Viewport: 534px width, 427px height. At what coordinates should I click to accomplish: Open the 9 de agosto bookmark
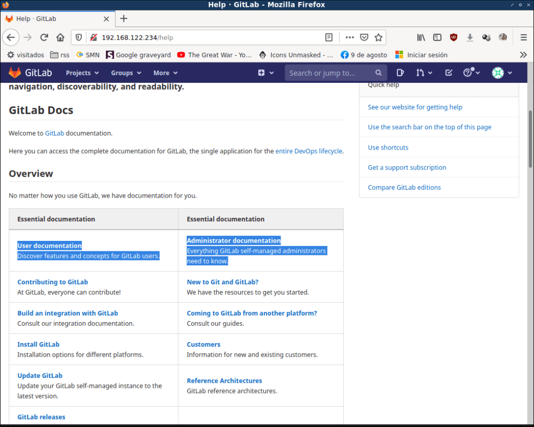click(x=363, y=55)
